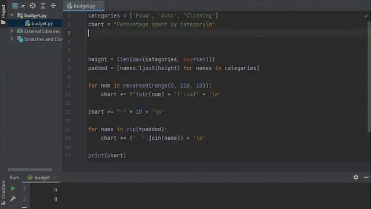Viewport: 371px width, 209px height.
Task: Expand the Scratches and Consoles node
Action: coord(12,39)
